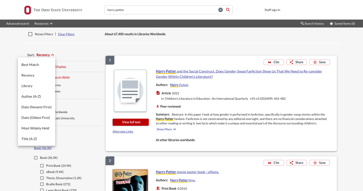Viewport: 363px width, 191px height.
Task: Expand the Resources menu
Action: [x=44, y=23]
